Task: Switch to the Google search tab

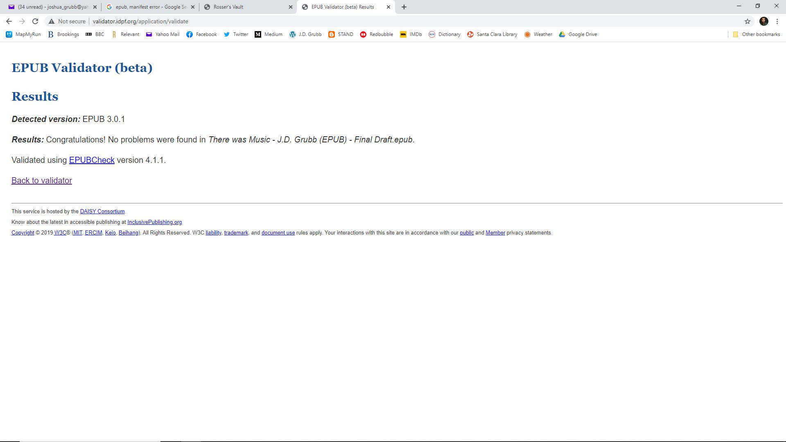Action: (x=147, y=7)
